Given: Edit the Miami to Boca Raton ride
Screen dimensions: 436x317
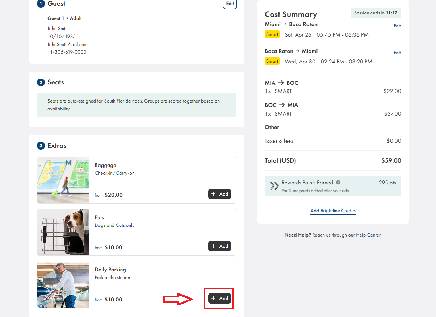Looking at the screenshot, I should click(x=397, y=26).
